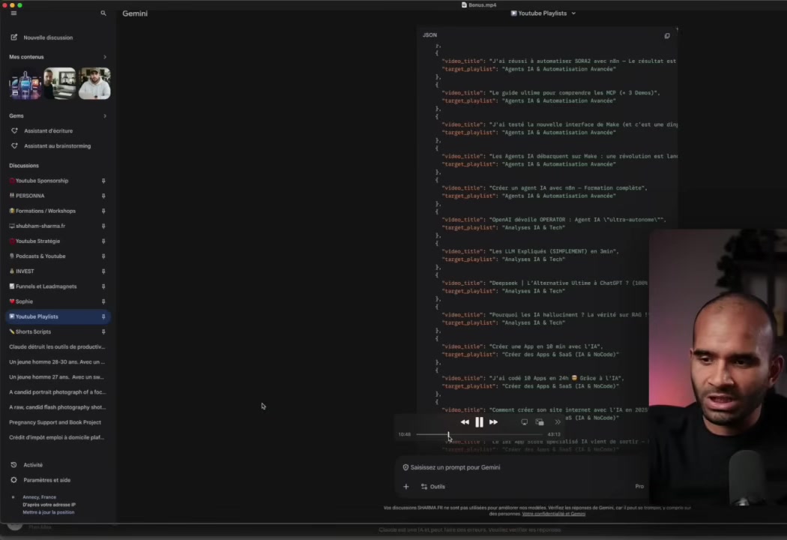787x540 pixels.
Task: Open the Youtube Playlists dropdown at the top
Action: [x=542, y=13]
